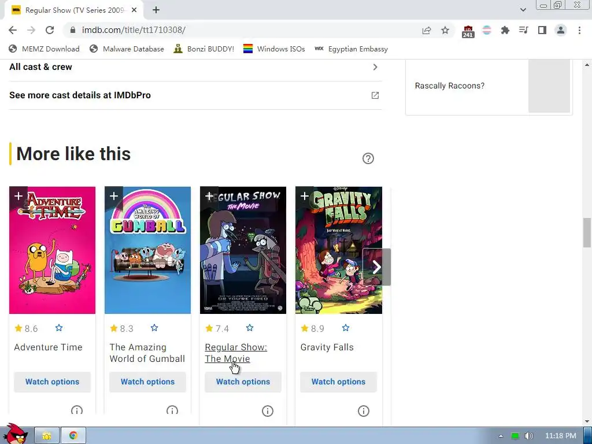The height and width of the screenshot is (444, 592).
Task: Close the Regular Show tab
Action: 134,10
